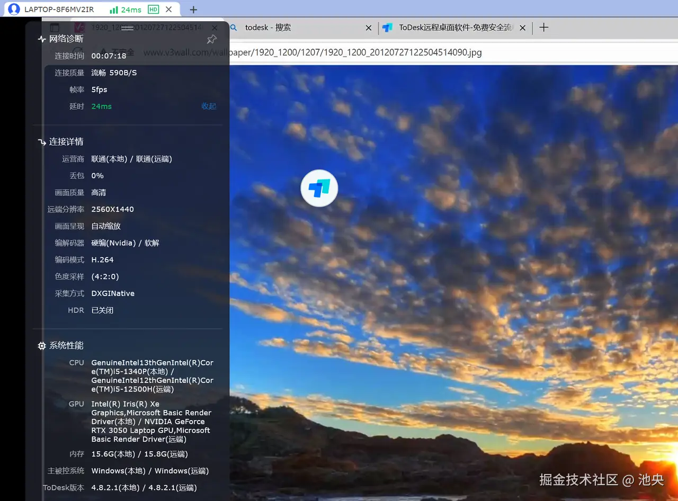Click the network diagnostics activity icon beside 网络诊断
Image resolution: width=678 pixels, height=501 pixels.
(x=41, y=38)
